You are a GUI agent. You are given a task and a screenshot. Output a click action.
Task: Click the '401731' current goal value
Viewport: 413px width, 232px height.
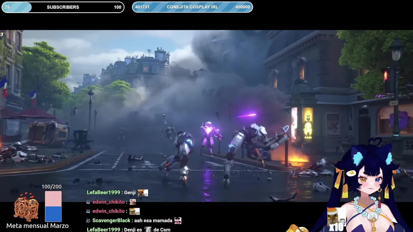[142, 7]
